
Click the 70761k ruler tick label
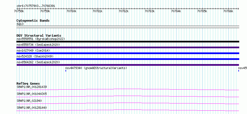point(97,11)
